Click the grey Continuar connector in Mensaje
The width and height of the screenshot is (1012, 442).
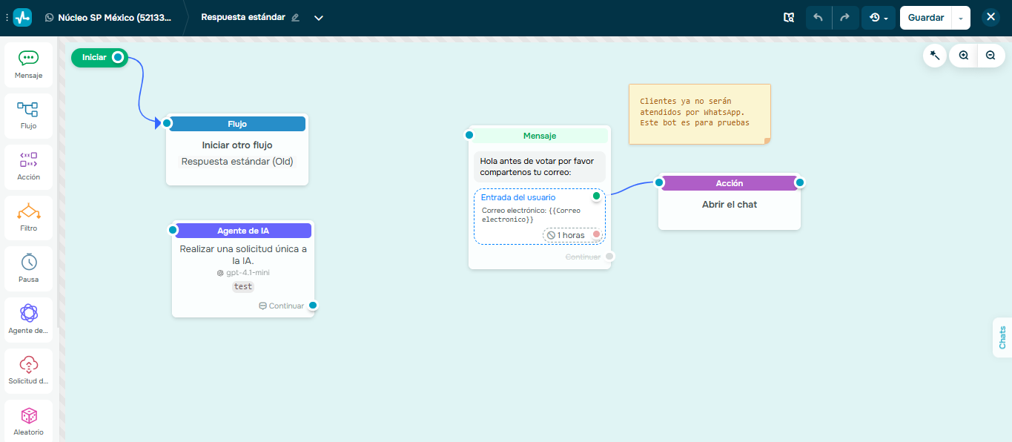click(609, 257)
